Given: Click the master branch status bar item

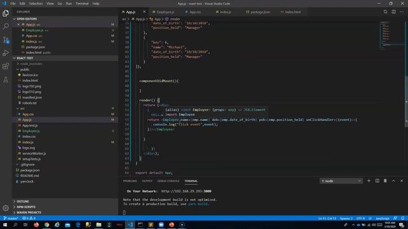Looking at the screenshot, I should click(x=11, y=218).
